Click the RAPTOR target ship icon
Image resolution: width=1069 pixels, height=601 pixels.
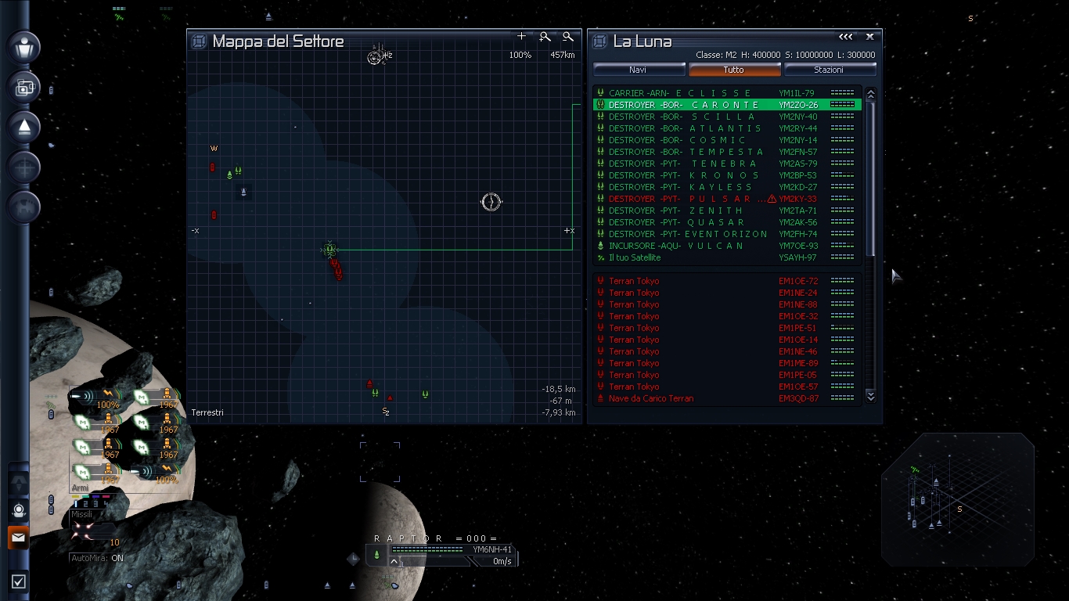coord(376,555)
